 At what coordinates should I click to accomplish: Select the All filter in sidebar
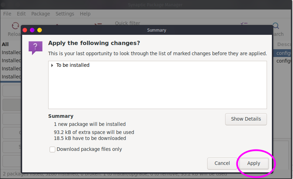point(5,44)
